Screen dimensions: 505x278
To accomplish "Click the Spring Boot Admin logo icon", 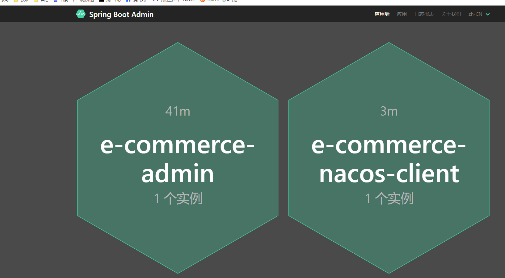I will pyautogui.click(x=81, y=14).
